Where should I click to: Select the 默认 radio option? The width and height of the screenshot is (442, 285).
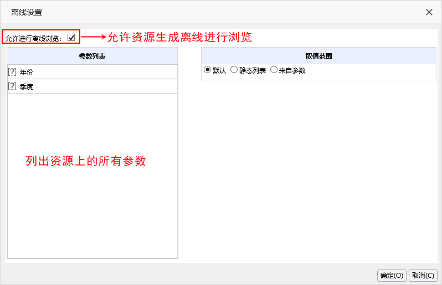pos(208,70)
